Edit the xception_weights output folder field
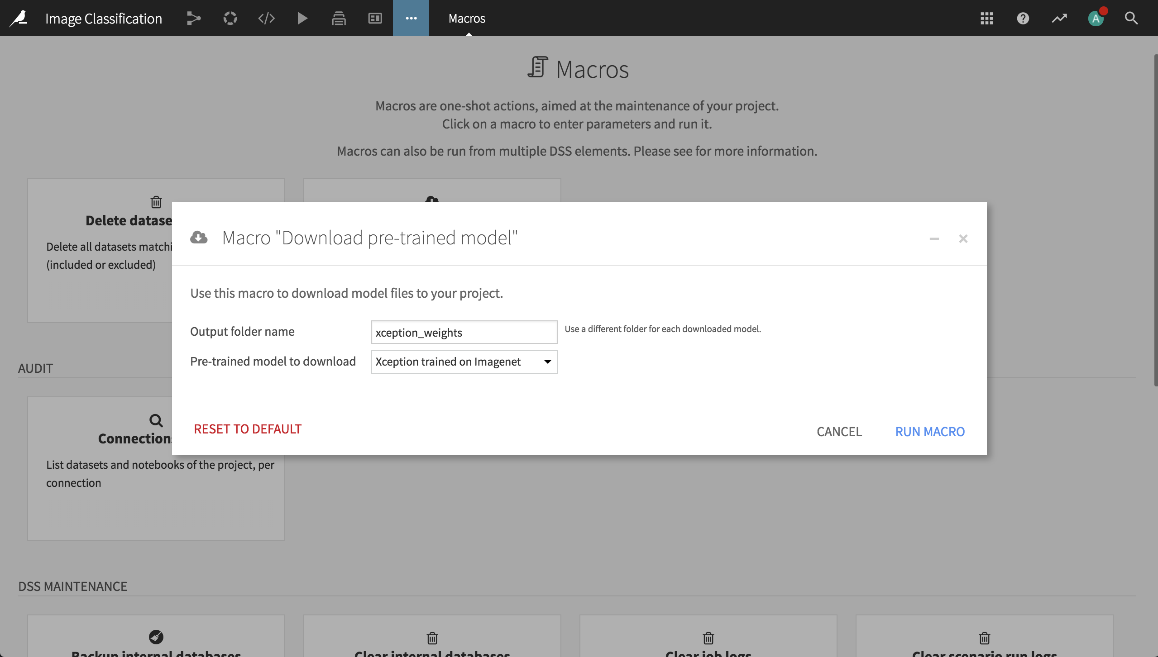Viewport: 1158px width, 657px height. [463, 332]
